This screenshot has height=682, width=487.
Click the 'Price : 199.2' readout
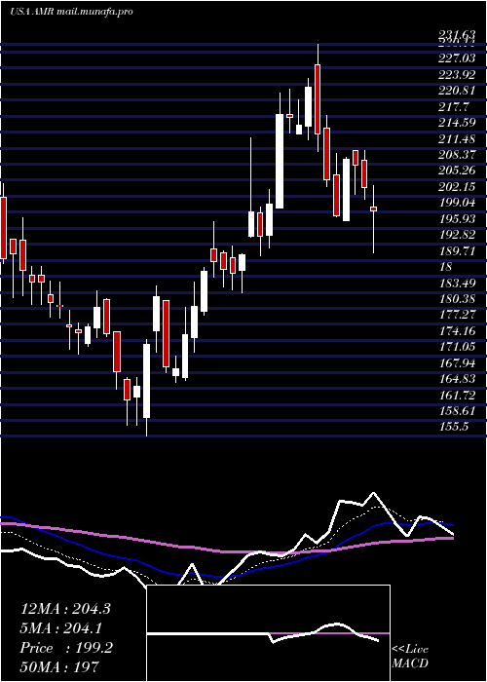click(66, 648)
